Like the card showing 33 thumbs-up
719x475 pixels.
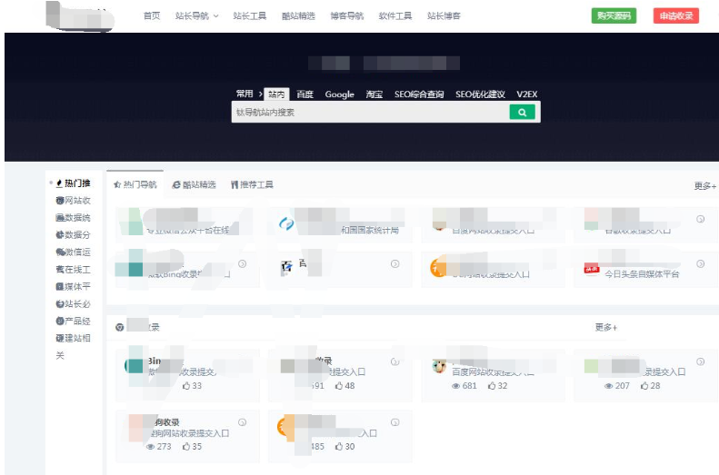[x=186, y=386]
